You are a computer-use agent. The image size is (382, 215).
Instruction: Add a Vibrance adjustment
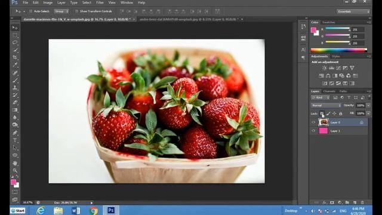(352, 68)
